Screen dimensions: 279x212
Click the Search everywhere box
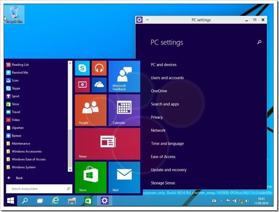click(x=38, y=189)
